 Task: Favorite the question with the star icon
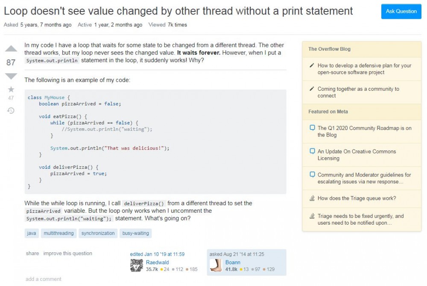[x=11, y=90]
